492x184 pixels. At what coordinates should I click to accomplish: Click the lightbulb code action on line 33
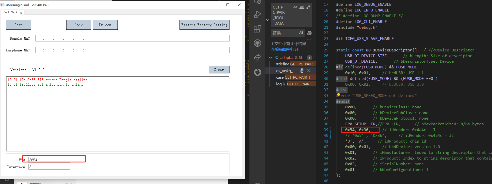[338, 95]
